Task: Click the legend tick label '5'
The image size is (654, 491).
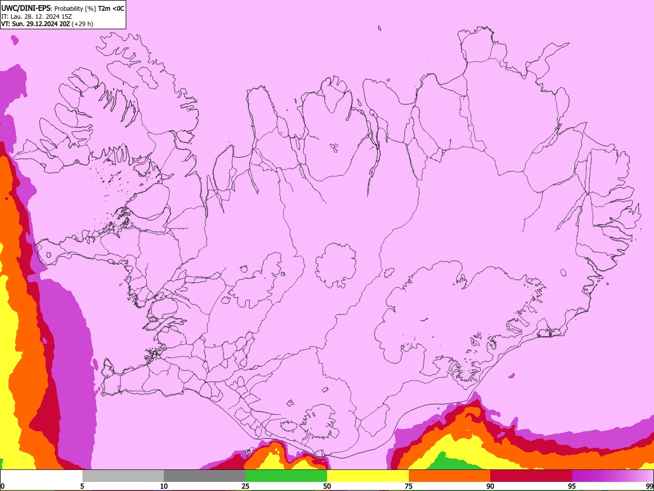Action: (x=82, y=486)
